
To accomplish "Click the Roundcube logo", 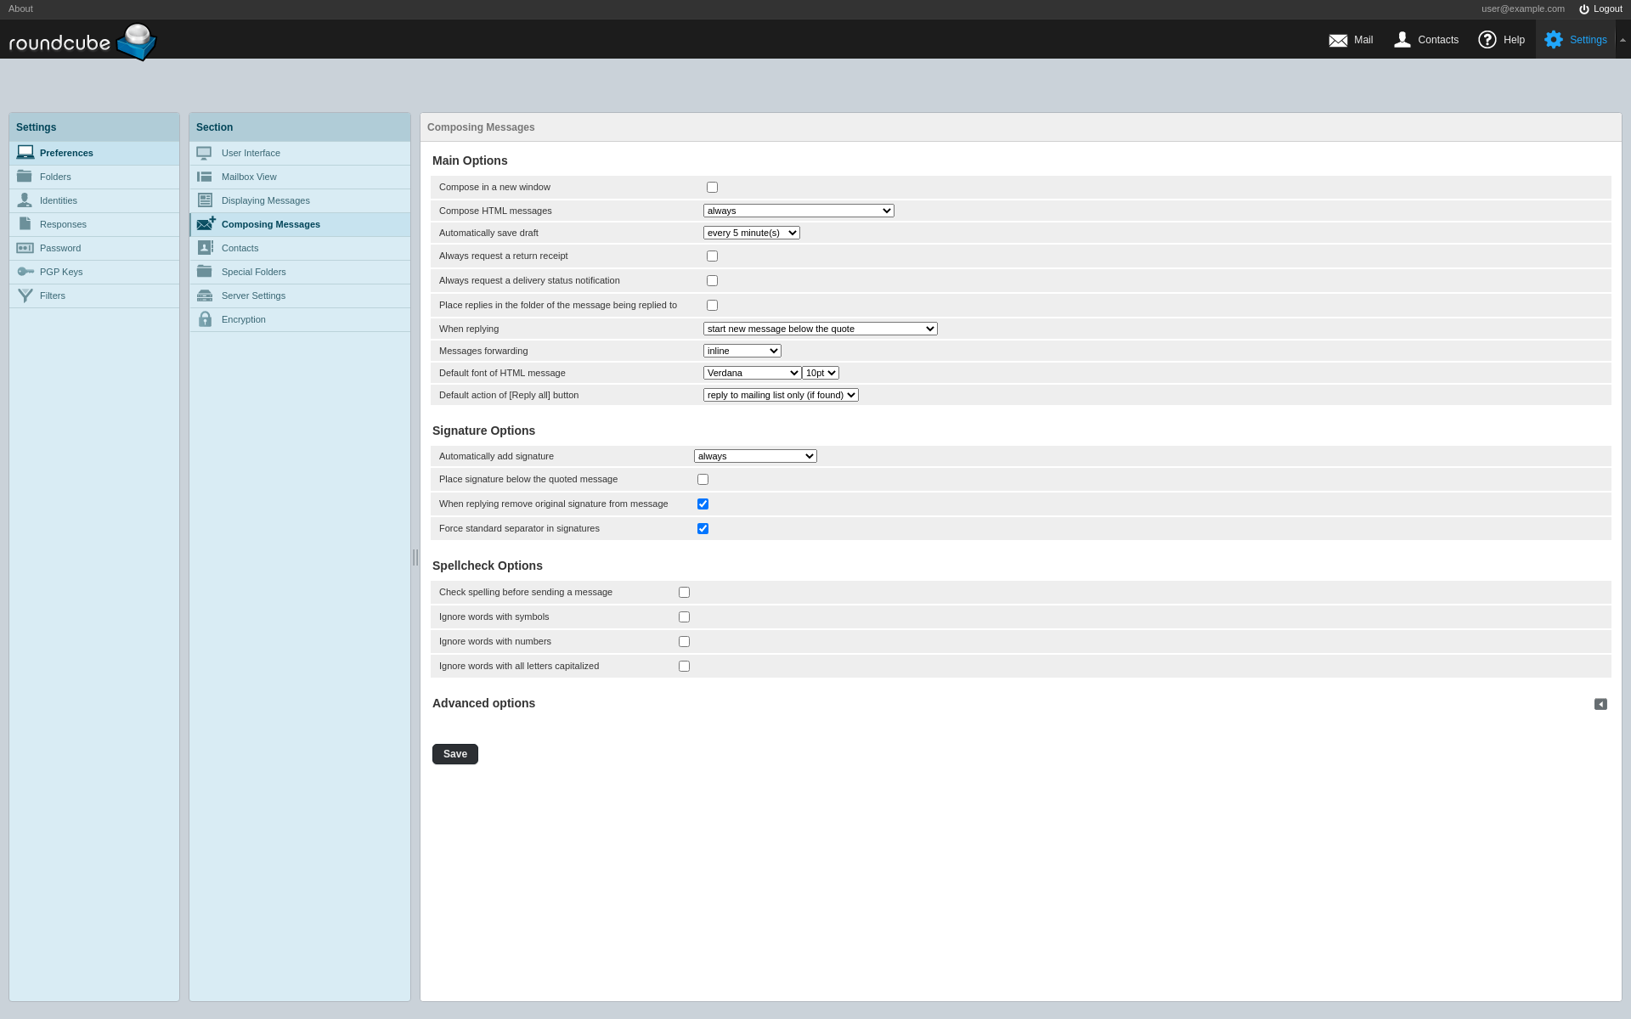I will pyautogui.click(x=82, y=41).
